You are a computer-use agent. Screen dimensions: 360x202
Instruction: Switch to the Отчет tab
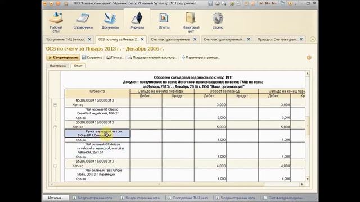[78, 66]
